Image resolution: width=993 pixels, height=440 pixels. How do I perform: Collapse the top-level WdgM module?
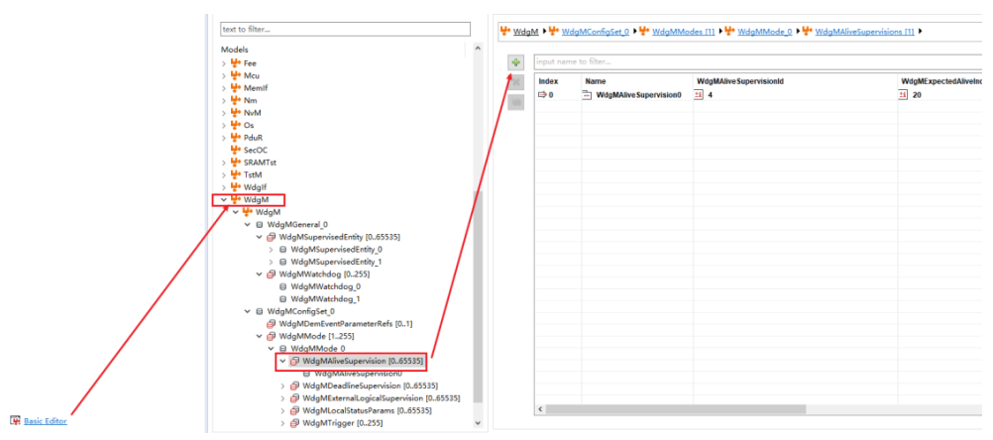point(224,200)
